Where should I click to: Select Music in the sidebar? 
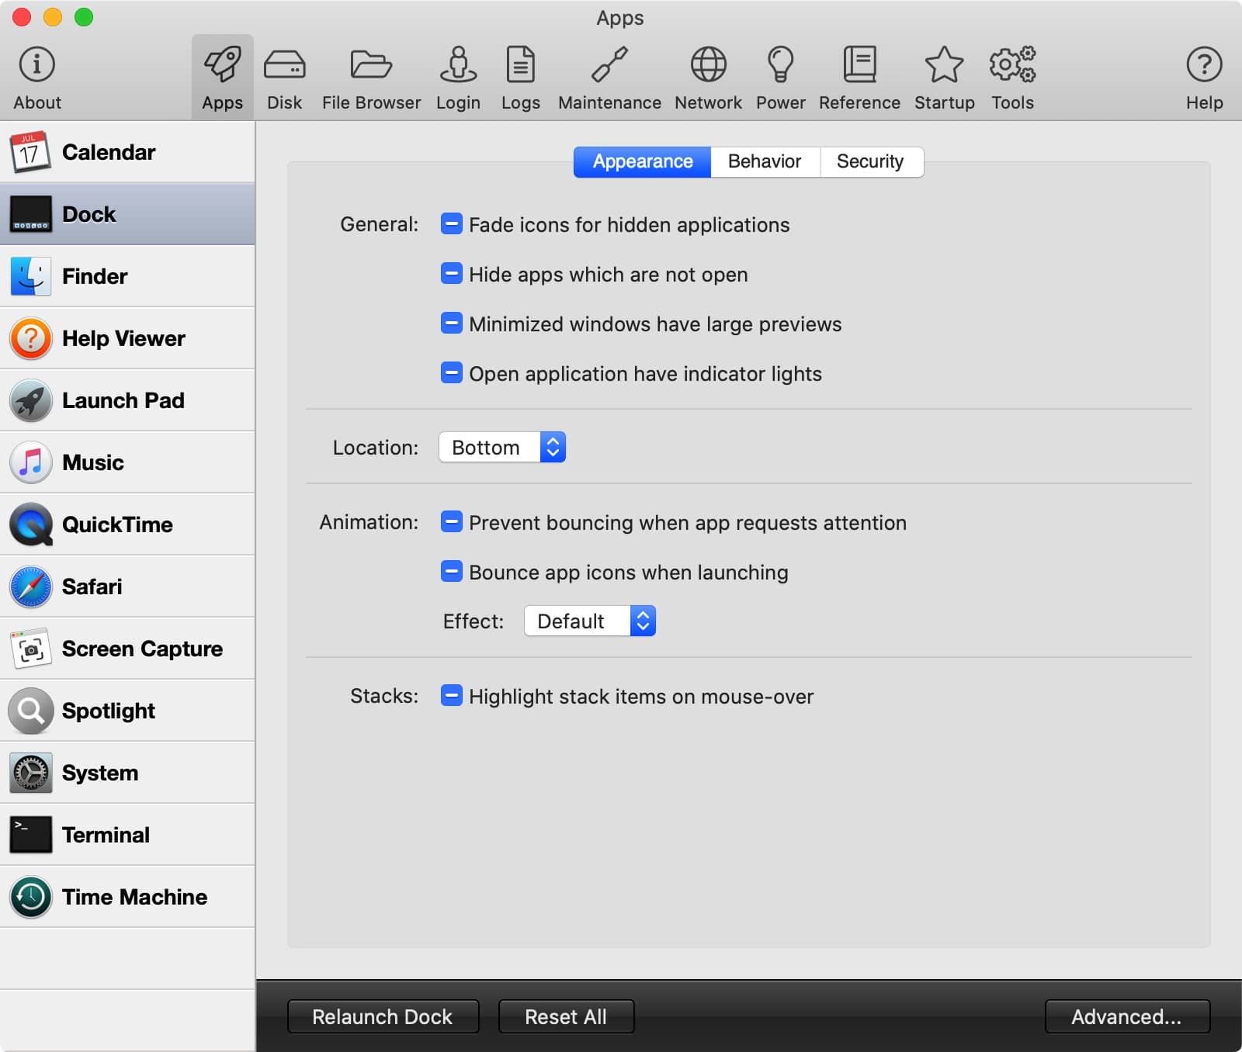(x=127, y=462)
